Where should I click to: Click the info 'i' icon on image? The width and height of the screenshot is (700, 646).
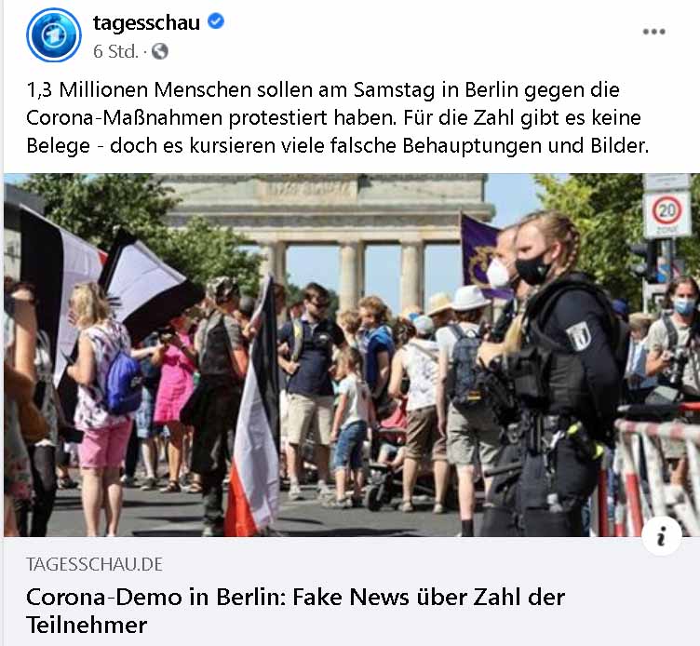[662, 535]
